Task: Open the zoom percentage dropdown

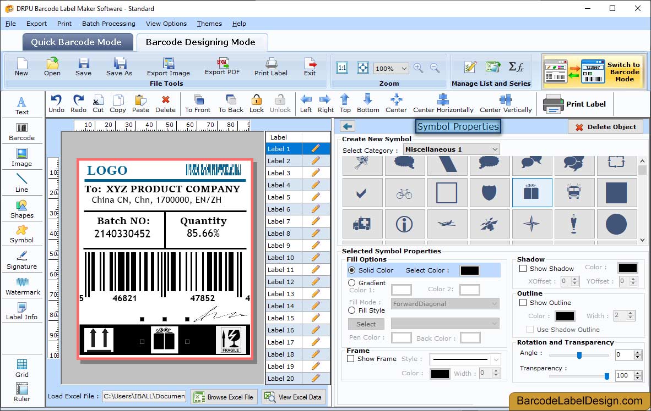Action: pos(391,68)
